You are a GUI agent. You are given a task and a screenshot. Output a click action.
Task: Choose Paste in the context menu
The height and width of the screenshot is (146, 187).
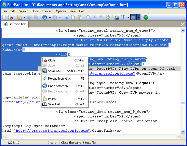pos(65,99)
